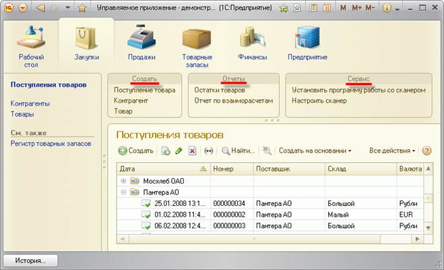
Task: Click the M- memory subtract button
Action: (x=370, y=8)
